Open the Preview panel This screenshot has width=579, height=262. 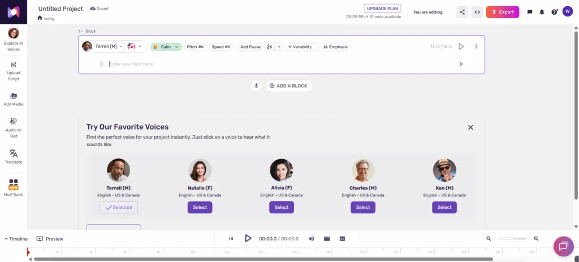click(x=50, y=239)
